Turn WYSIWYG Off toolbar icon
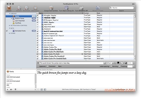 tap(81, 8)
